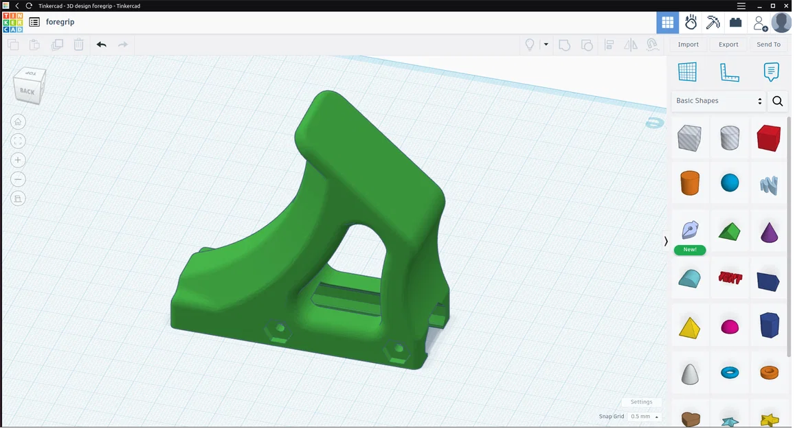Click the reload icon in title bar

coord(29,5)
